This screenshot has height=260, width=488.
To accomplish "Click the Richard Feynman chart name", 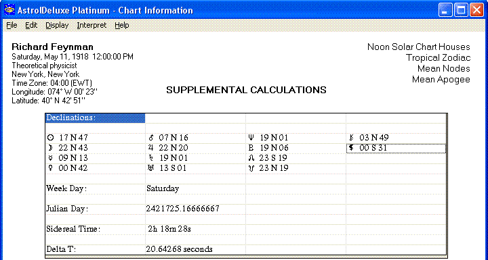I will (52, 47).
